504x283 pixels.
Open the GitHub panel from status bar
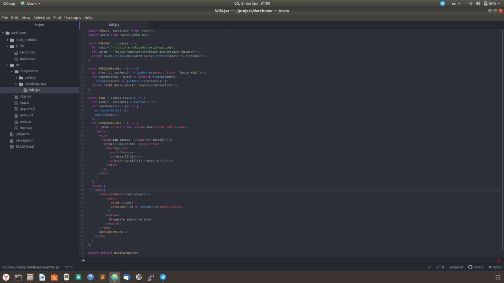coord(476,267)
